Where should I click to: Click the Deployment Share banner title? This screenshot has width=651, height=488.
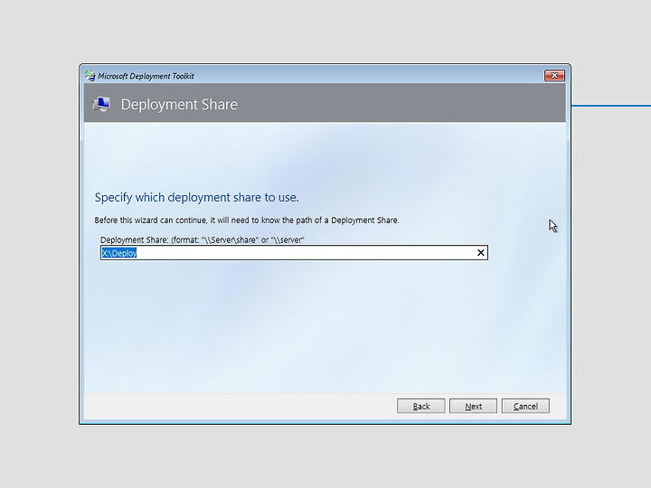pyautogui.click(x=179, y=105)
